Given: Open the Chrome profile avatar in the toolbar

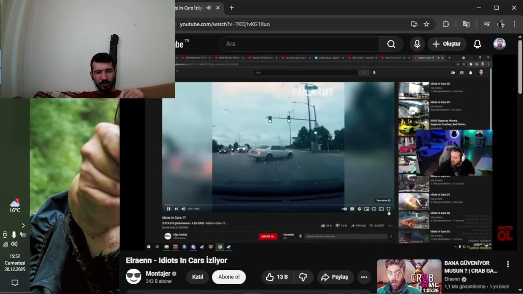Looking at the screenshot, I should pos(501,24).
